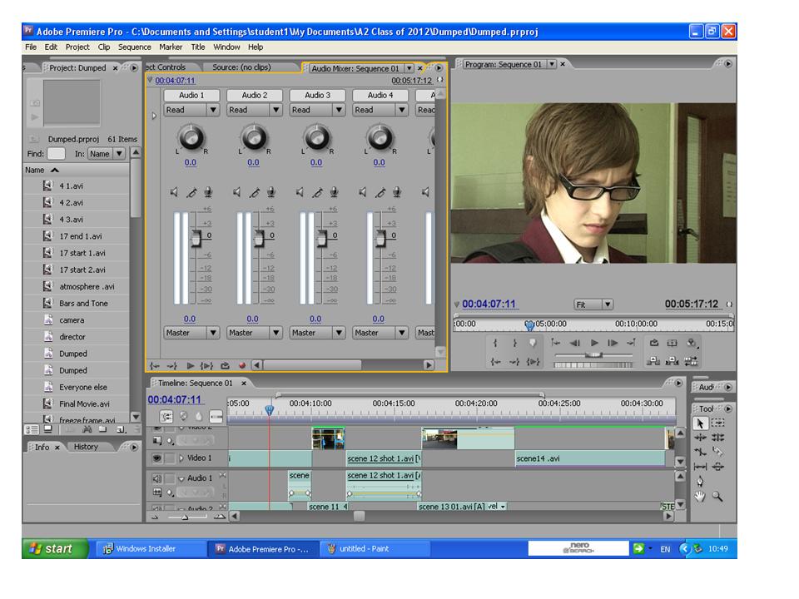This screenshot has width=799, height=599.
Task: Switch to untitled - Paint in taskbar
Action: click(375, 548)
